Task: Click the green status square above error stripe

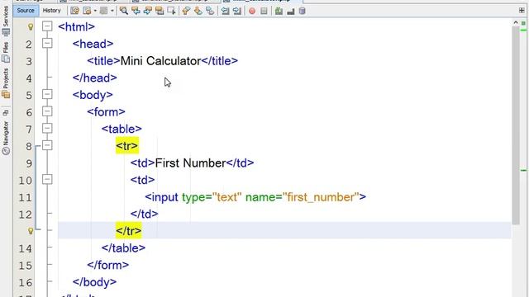Action: [523, 23]
